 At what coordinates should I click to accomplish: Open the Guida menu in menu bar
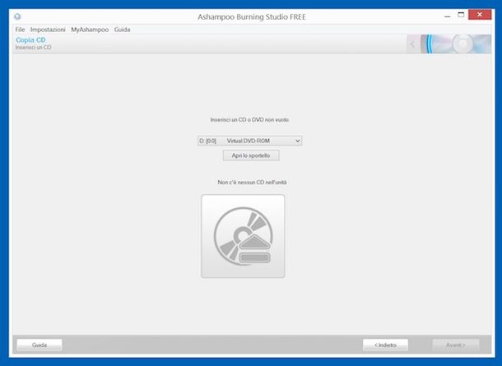point(122,30)
